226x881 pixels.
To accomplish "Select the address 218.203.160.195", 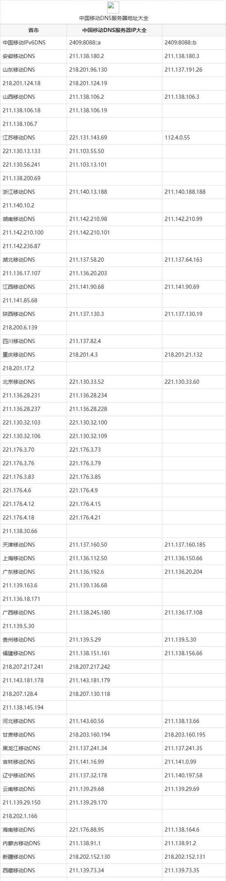I will pyautogui.click(x=185, y=734).
